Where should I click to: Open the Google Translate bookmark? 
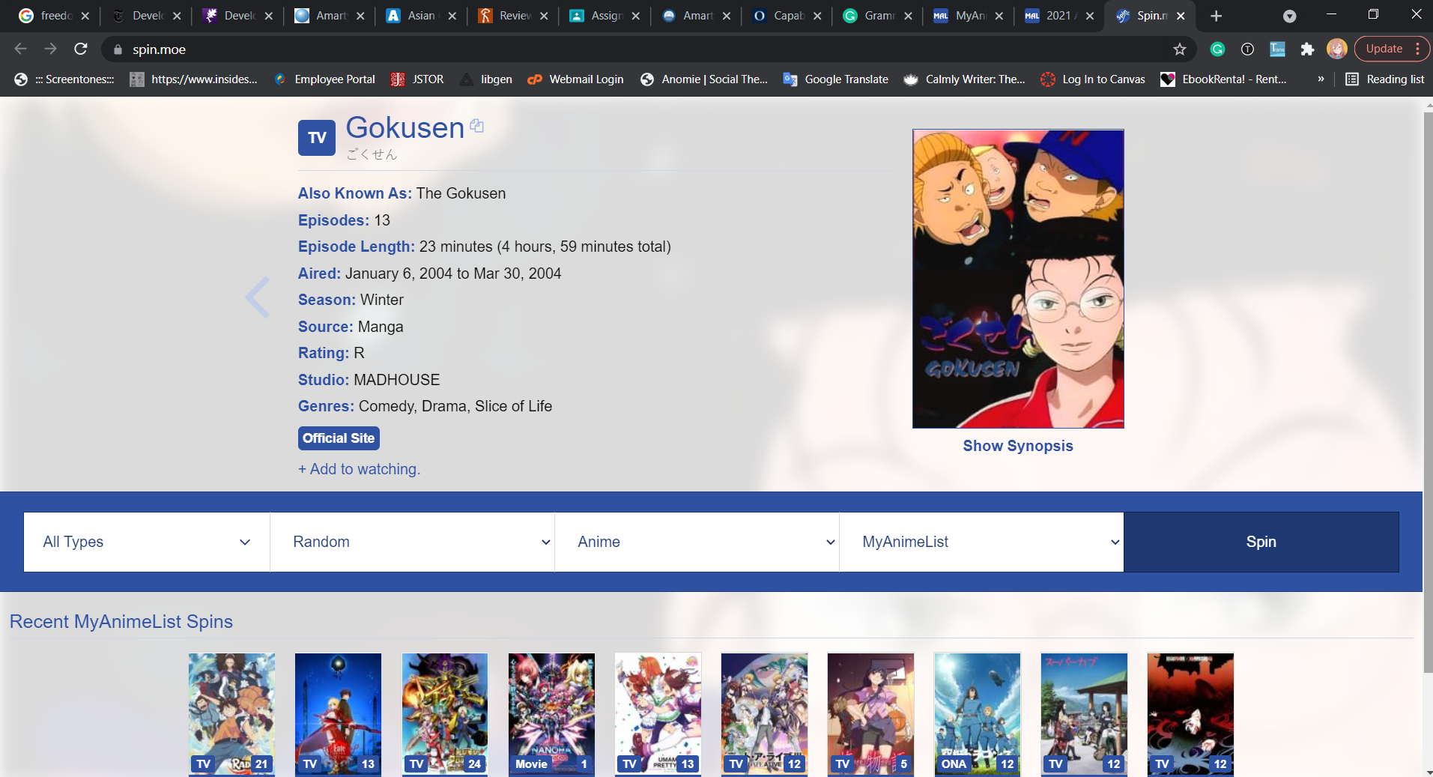pos(835,79)
